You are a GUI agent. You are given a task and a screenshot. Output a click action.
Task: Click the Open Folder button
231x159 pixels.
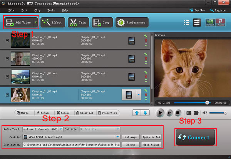pyautogui.click(x=151, y=145)
